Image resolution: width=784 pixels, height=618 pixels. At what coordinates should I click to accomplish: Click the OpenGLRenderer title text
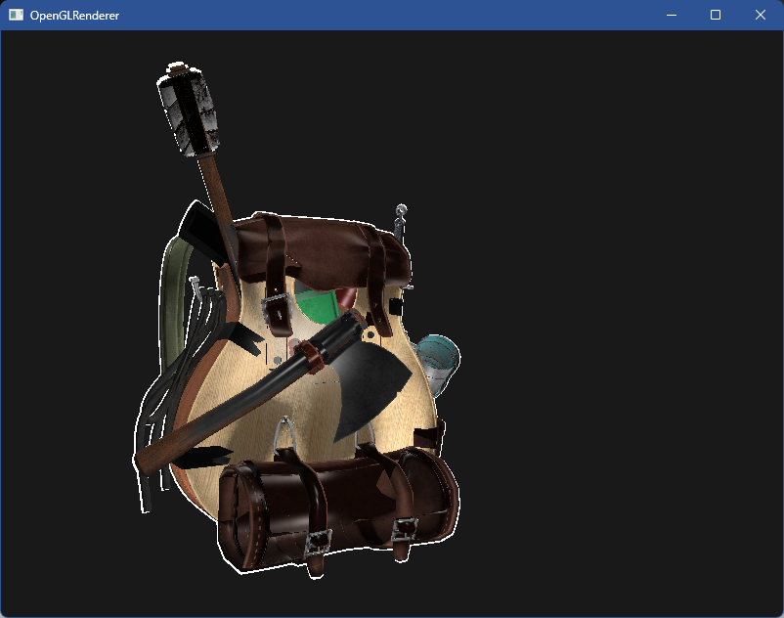74,16
